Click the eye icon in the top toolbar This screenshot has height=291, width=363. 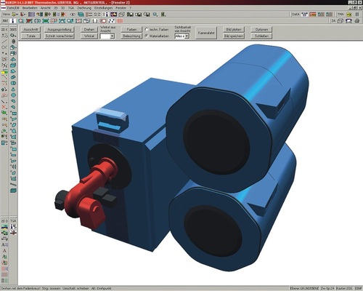[x=73, y=15]
